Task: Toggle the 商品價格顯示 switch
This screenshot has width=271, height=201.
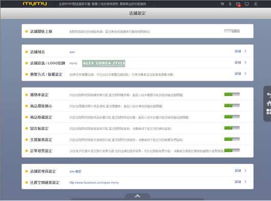Action: (x=232, y=106)
